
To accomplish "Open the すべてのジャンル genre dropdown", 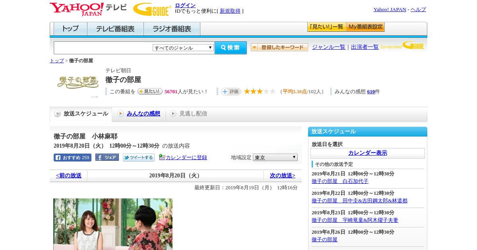I will click(183, 48).
